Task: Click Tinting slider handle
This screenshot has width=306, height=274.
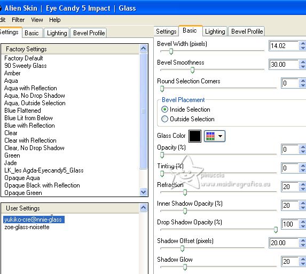Action: [x=162, y=174]
